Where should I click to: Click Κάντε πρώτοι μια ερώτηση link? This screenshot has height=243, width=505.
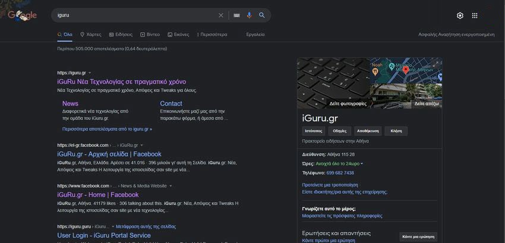point(329,241)
